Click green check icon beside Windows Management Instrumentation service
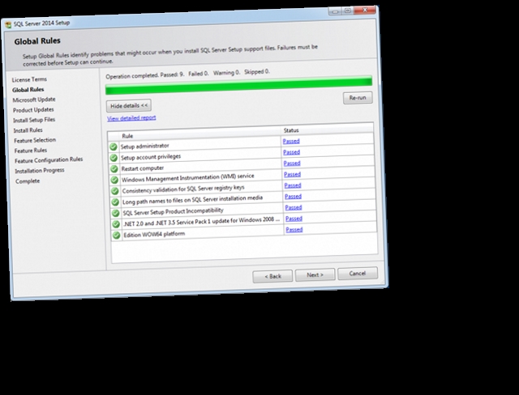 (114, 180)
